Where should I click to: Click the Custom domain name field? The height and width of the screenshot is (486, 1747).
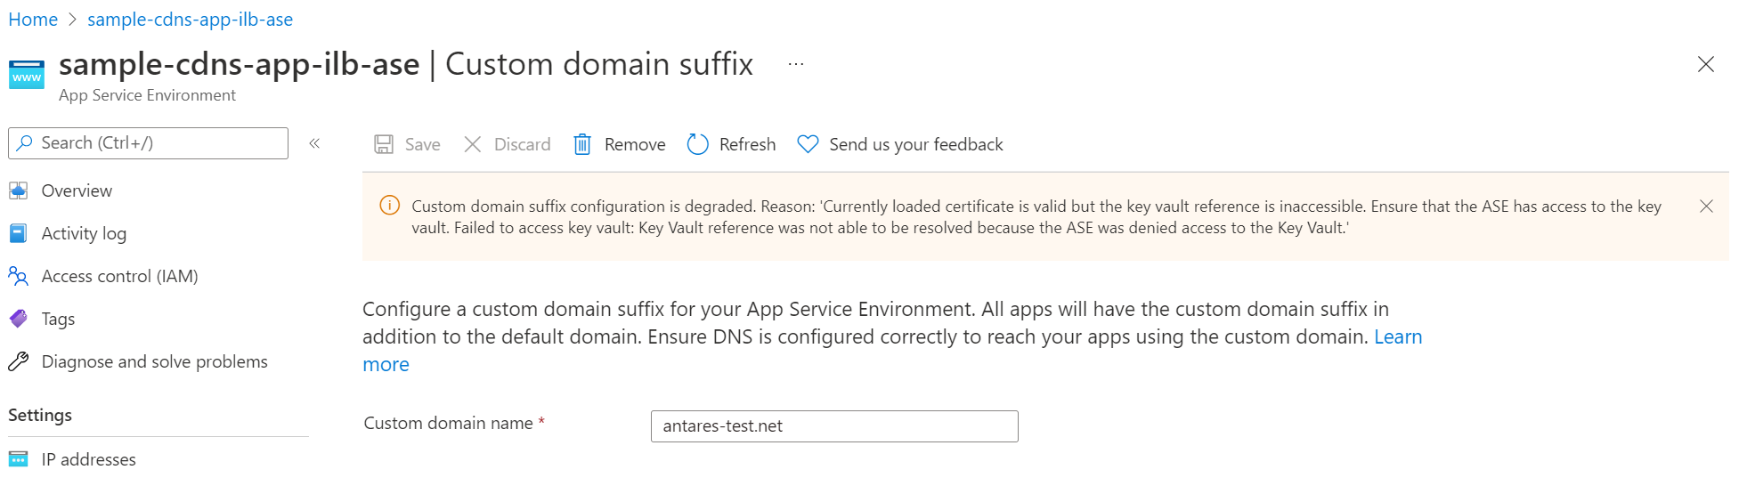[x=834, y=426]
